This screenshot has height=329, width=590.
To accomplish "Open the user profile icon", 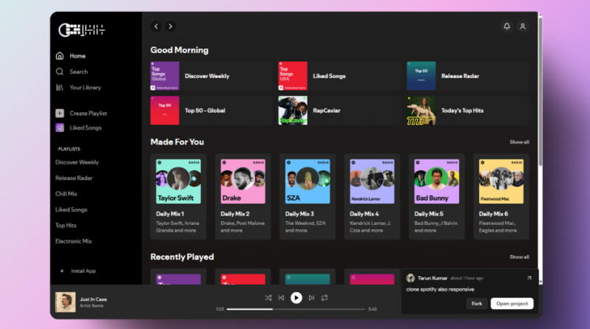I will [523, 27].
